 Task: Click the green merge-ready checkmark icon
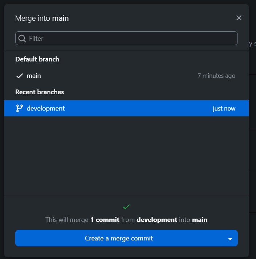[x=126, y=207]
